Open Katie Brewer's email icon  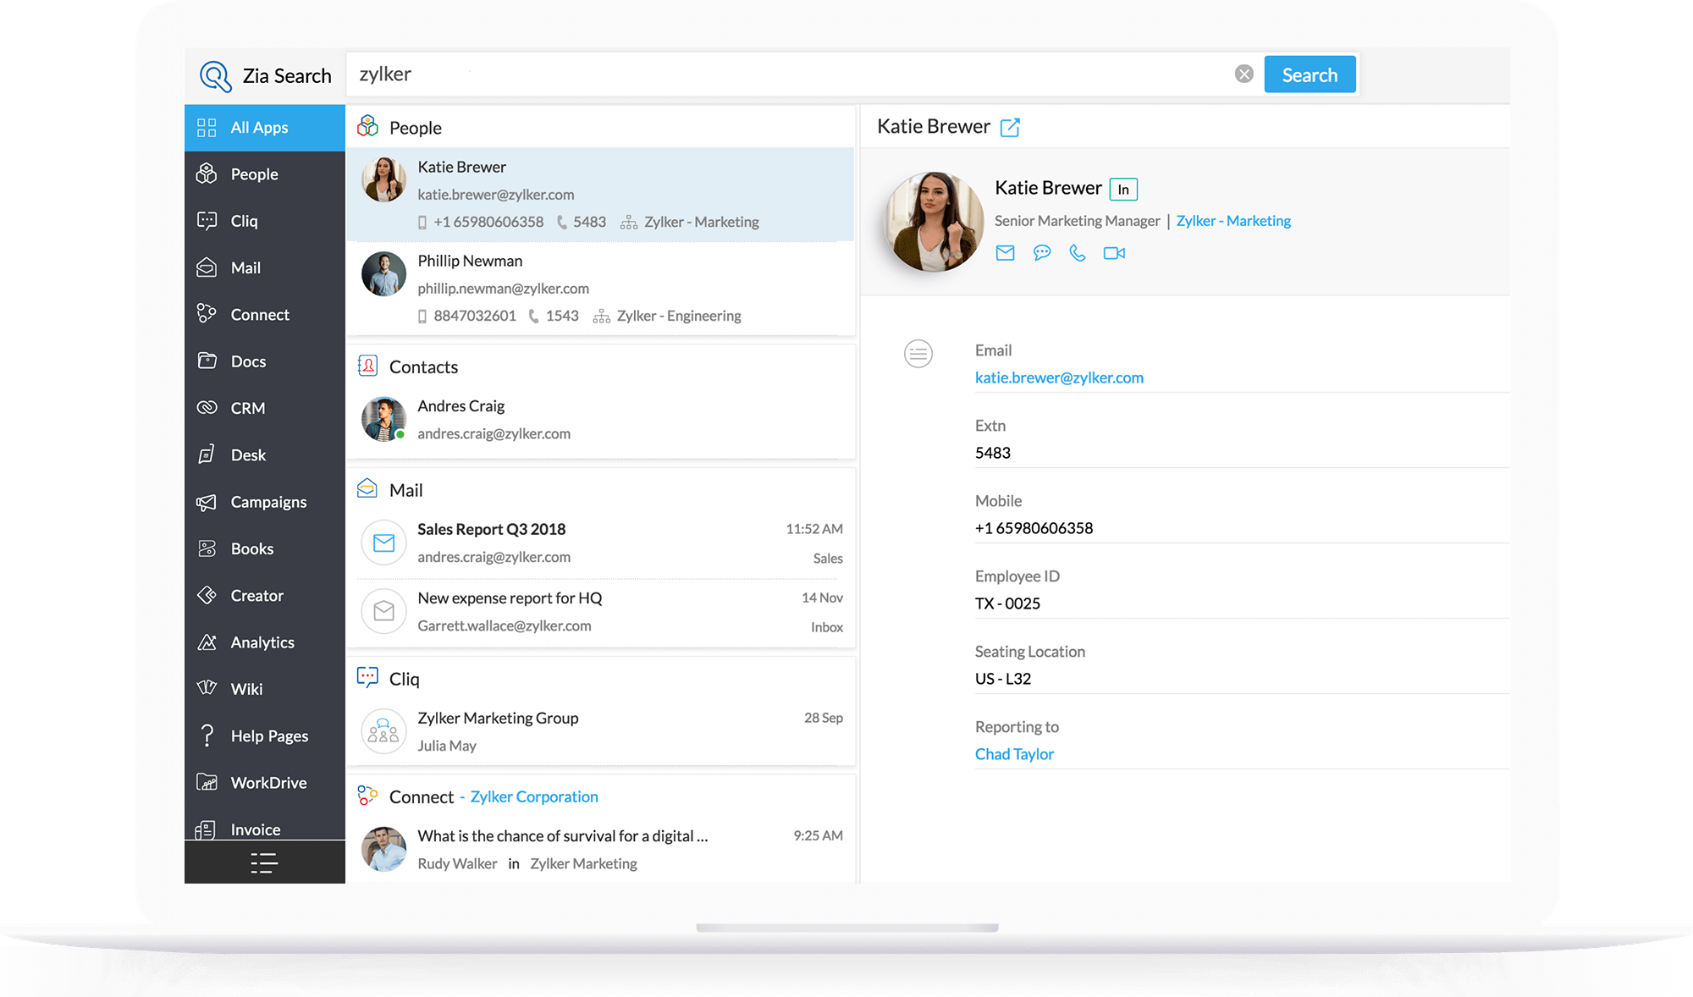(x=1005, y=251)
